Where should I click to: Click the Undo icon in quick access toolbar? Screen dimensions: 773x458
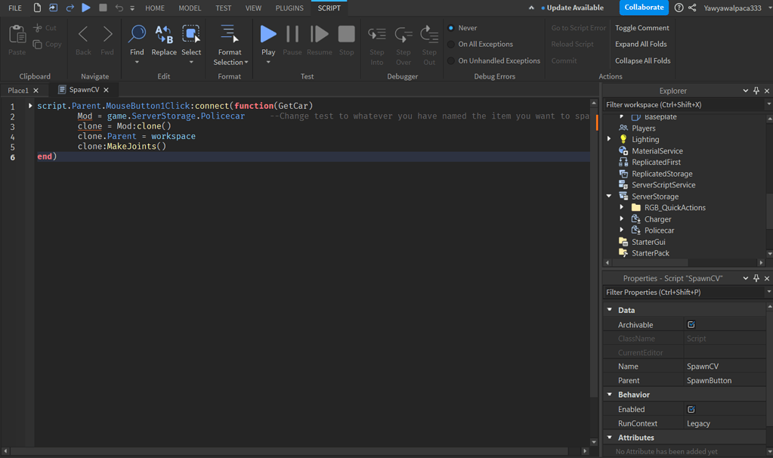tap(119, 8)
